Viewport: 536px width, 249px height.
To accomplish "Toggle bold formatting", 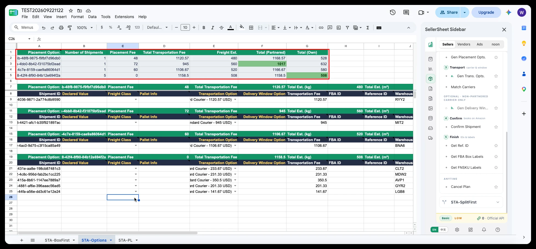I will point(204,28).
